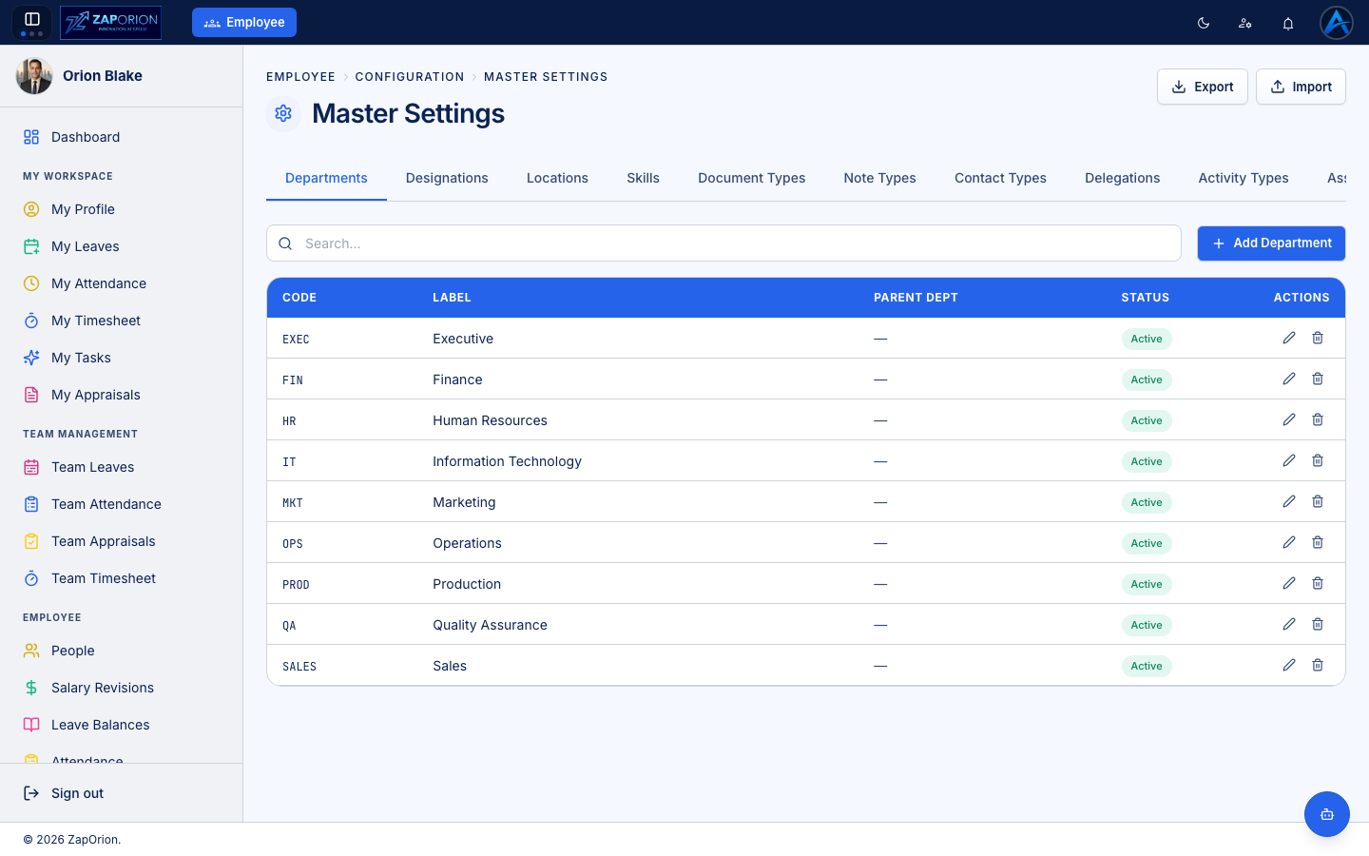Image resolution: width=1369 pixels, height=856 pixels.
Task: Click Add Department button
Action: [1271, 243]
